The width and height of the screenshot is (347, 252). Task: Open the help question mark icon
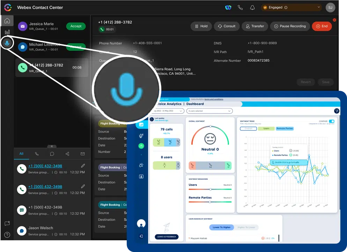(7, 235)
